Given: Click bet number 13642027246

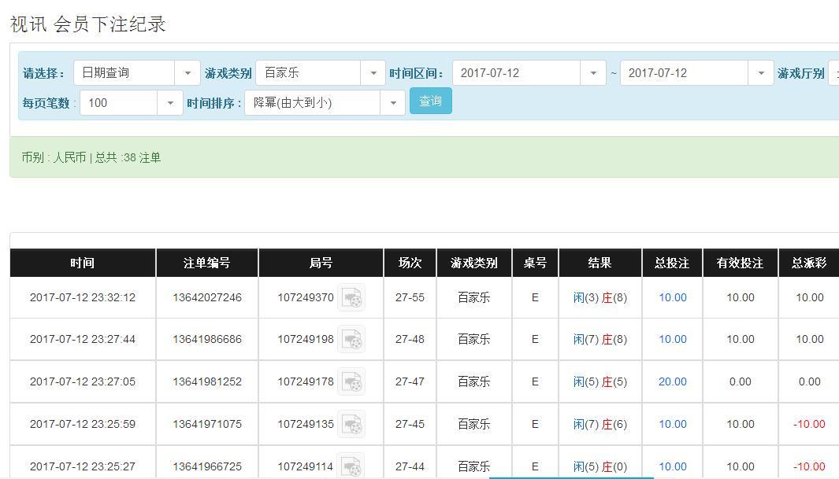Looking at the screenshot, I should (207, 297).
